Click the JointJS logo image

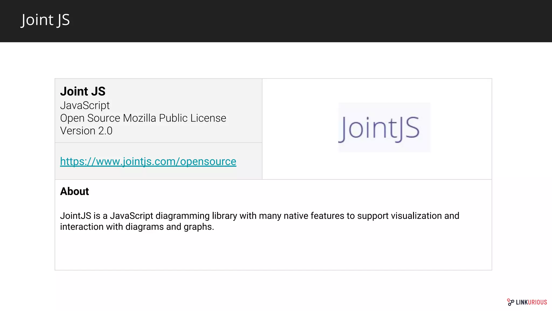tap(384, 127)
